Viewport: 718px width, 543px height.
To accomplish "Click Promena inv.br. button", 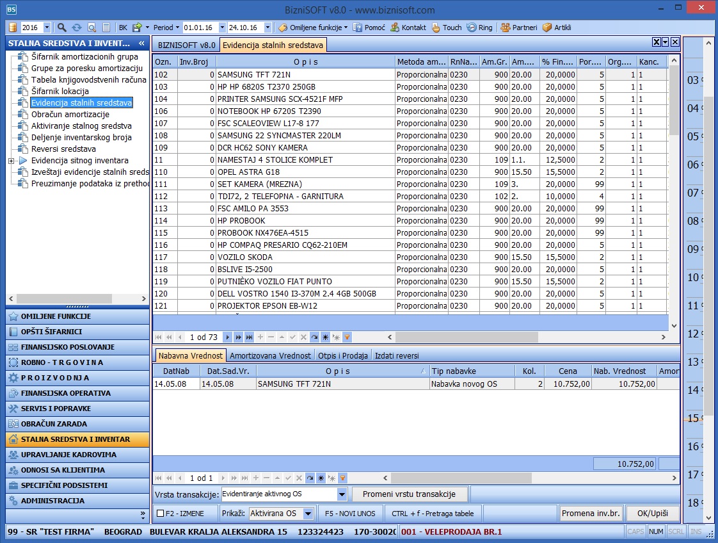I will point(591,513).
